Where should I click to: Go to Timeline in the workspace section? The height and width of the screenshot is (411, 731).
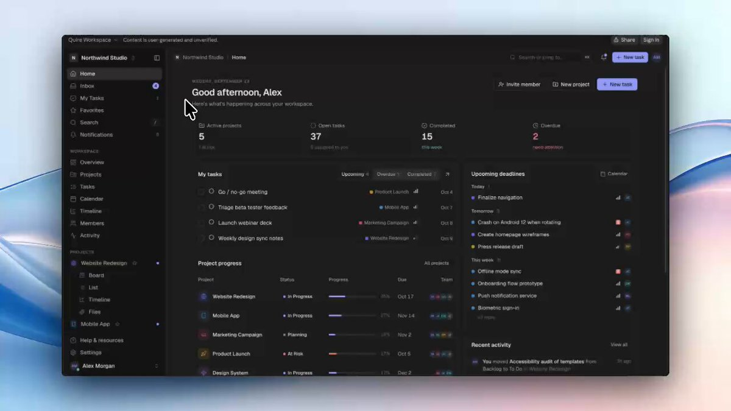pyautogui.click(x=114, y=211)
